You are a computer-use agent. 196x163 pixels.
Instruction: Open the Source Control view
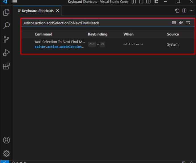point(6,39)
